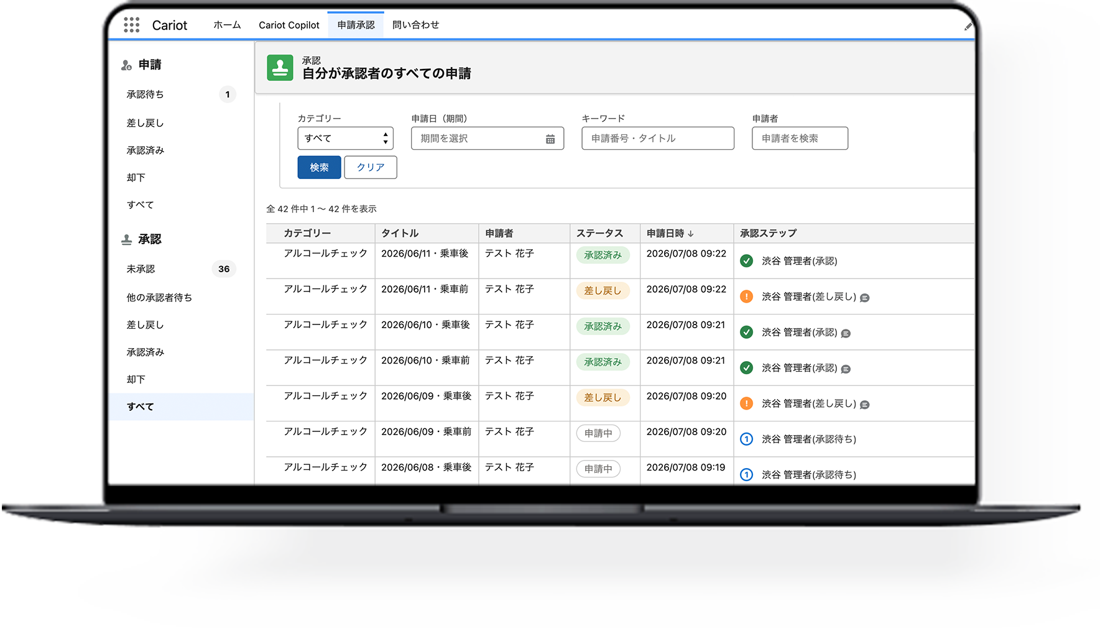Open 差し戻し under the 承認 section

click(146, 325)
